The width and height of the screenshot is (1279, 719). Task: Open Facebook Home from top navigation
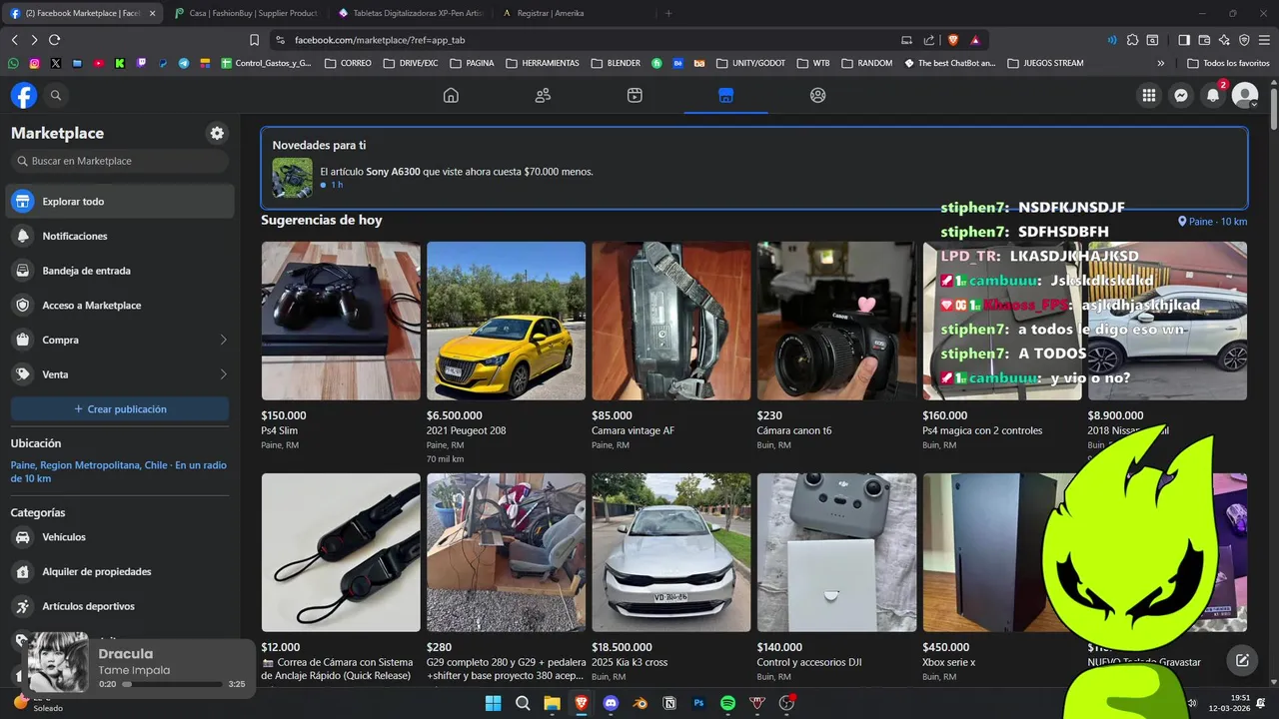point(451,95)
